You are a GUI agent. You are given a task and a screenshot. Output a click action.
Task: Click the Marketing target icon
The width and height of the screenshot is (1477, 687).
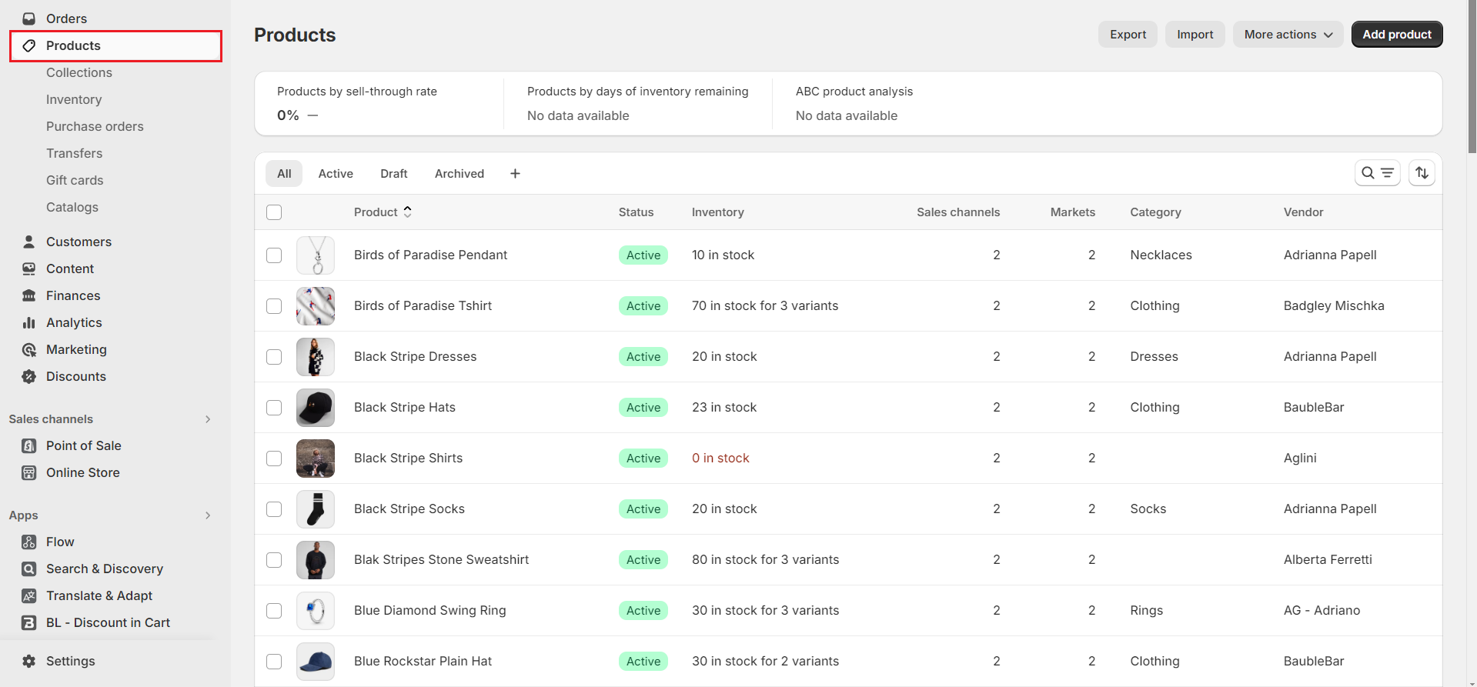tap(29, 349)
